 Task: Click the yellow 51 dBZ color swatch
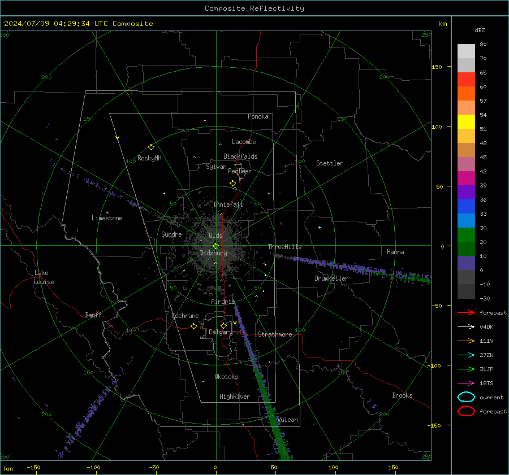click(466, 121)
